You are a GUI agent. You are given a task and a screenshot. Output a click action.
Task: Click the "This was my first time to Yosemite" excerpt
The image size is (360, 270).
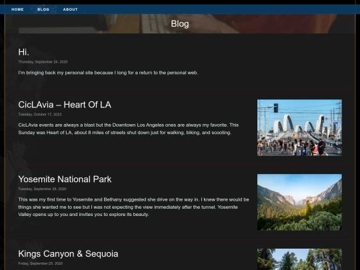tap(133, 207)
